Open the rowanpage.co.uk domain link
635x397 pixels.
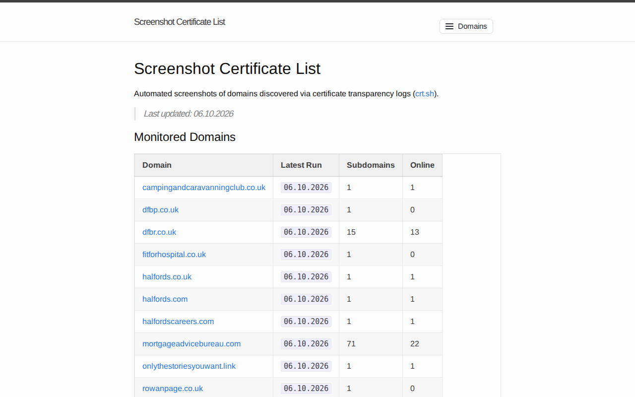(173, 389)
